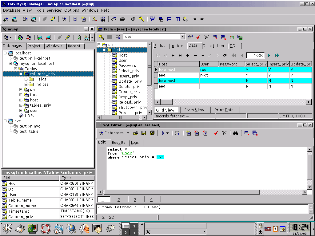Image resolution: width=315 pixels, height=236 pixels.
Task: Expand the Fields folder under columns_priv
Action: point(26,79)
